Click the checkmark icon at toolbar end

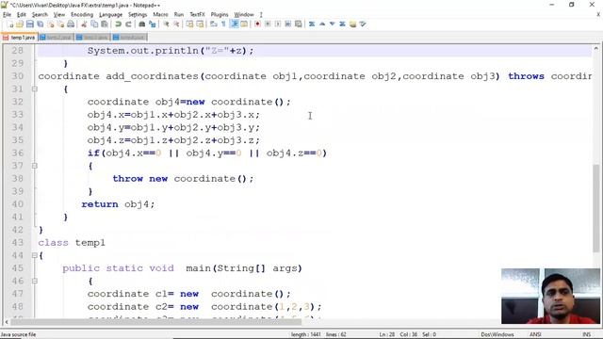point(363,24)
